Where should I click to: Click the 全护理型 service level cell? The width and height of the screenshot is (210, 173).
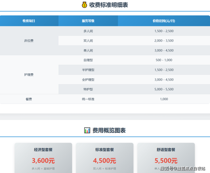(88, 80)
